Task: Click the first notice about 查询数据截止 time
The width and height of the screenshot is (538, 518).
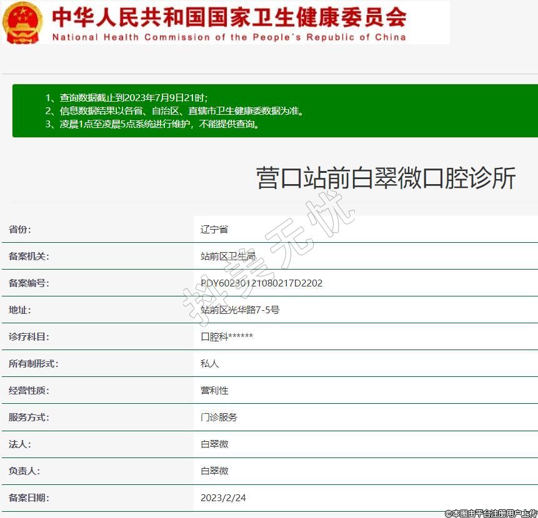Action: [x=127, y=98]
